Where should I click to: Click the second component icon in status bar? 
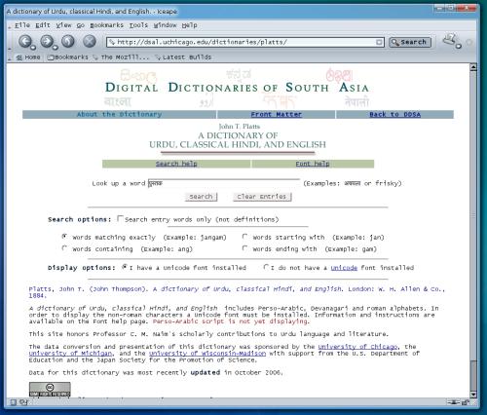[23, 402]
